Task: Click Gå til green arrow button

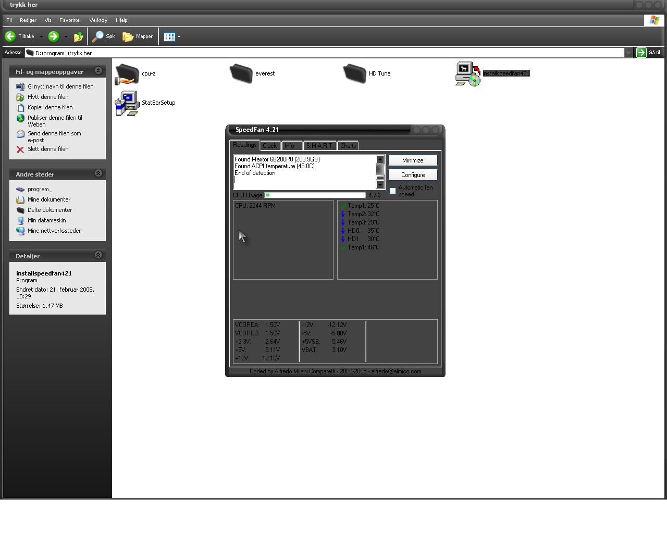Action: (641, 53)
